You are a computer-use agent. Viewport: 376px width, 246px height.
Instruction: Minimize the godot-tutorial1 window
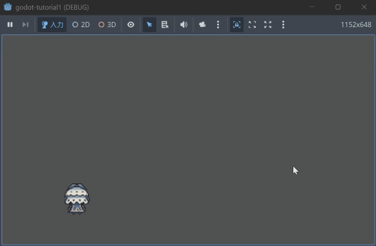[312, 7]
